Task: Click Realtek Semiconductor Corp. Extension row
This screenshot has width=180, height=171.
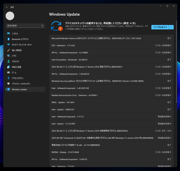Action: 111,95
